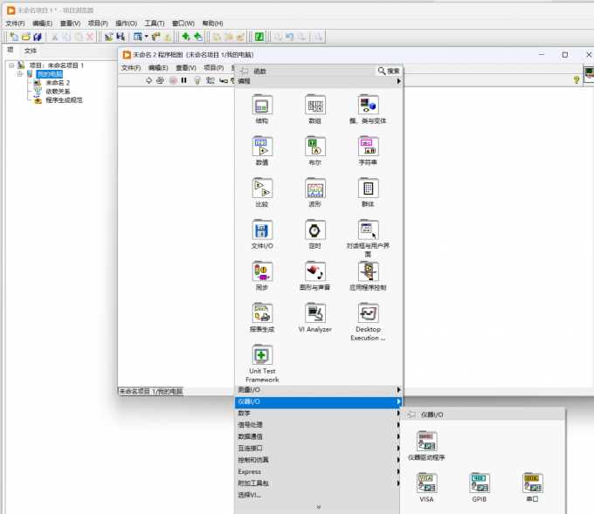
Task: Expand the 信号处理 category
Action: 318,425
